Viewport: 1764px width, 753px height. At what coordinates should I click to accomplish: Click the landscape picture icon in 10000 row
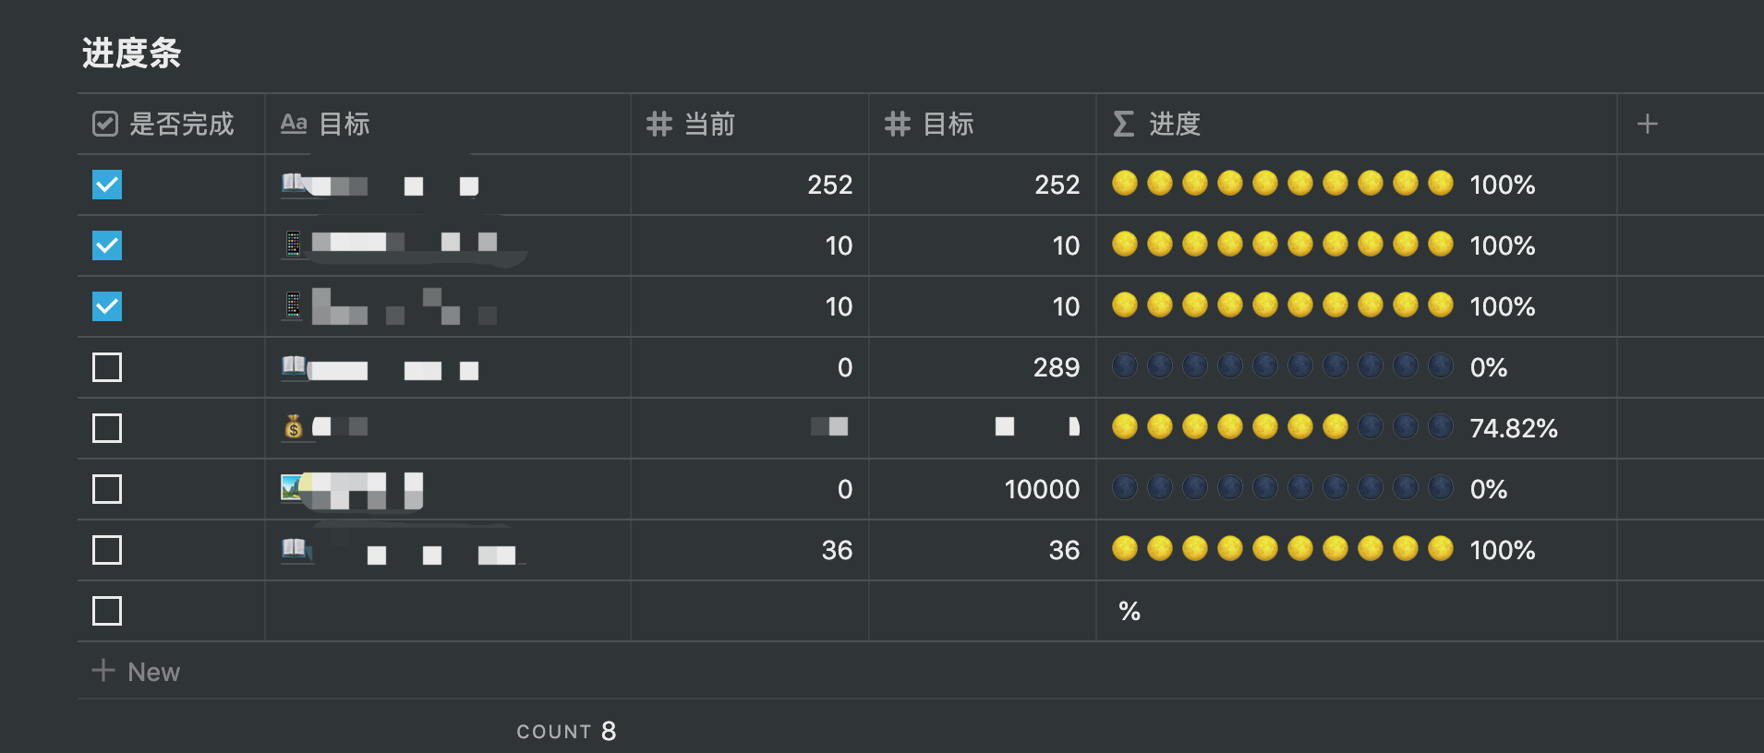[x=292, y=486]
